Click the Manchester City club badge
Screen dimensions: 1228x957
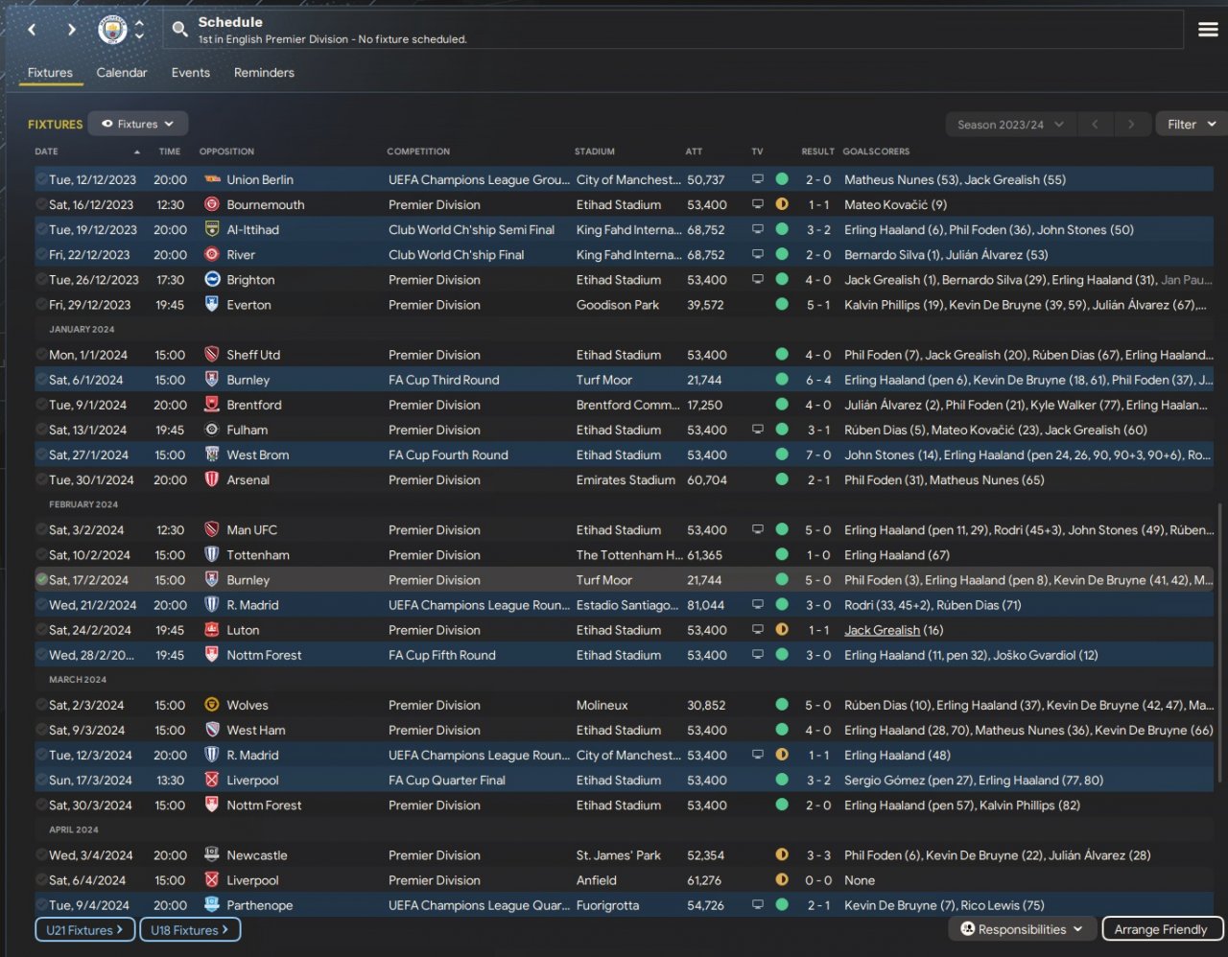click(112, 30)
